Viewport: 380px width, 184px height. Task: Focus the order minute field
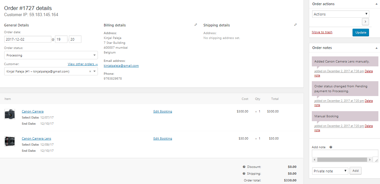coord(75,39)
